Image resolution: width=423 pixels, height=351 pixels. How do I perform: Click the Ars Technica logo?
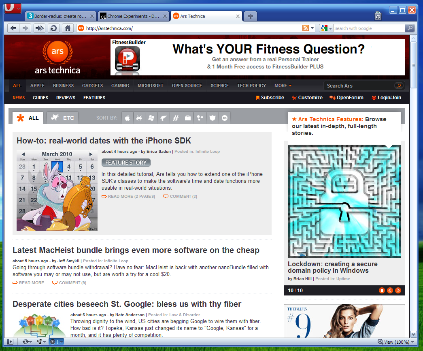point(57,57)
